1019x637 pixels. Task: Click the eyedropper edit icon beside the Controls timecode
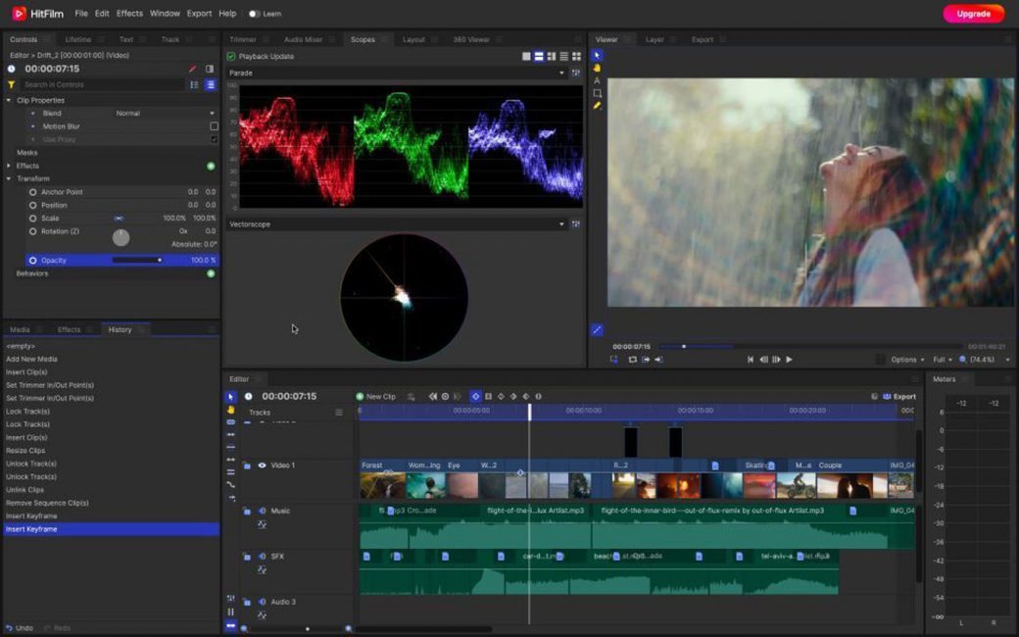[194, 69]
